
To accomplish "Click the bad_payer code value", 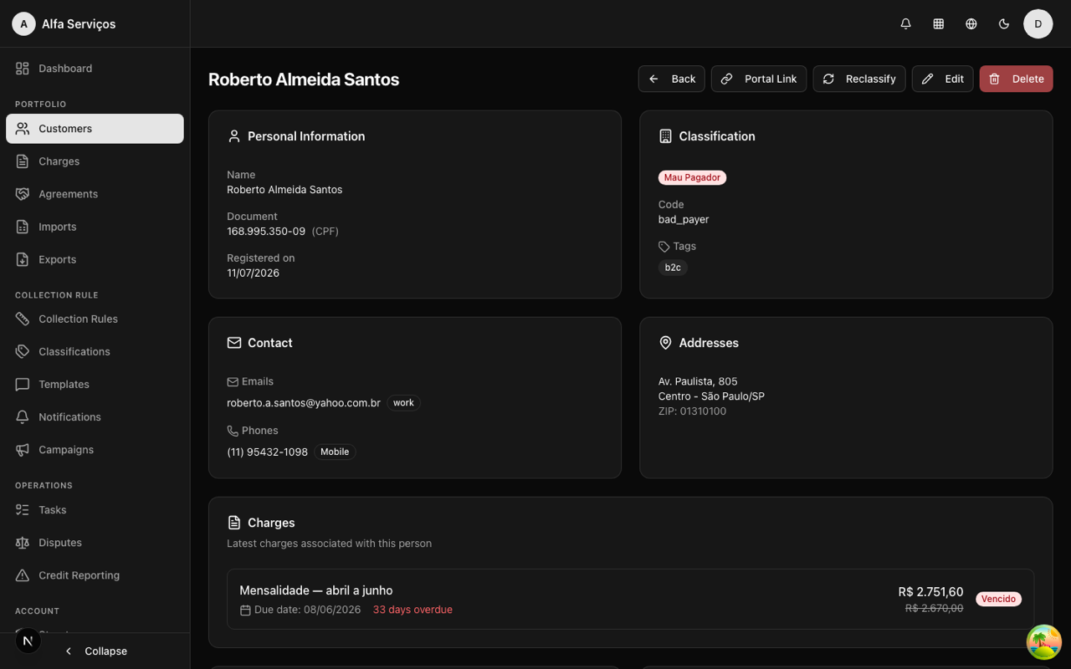I will (684, 219).
